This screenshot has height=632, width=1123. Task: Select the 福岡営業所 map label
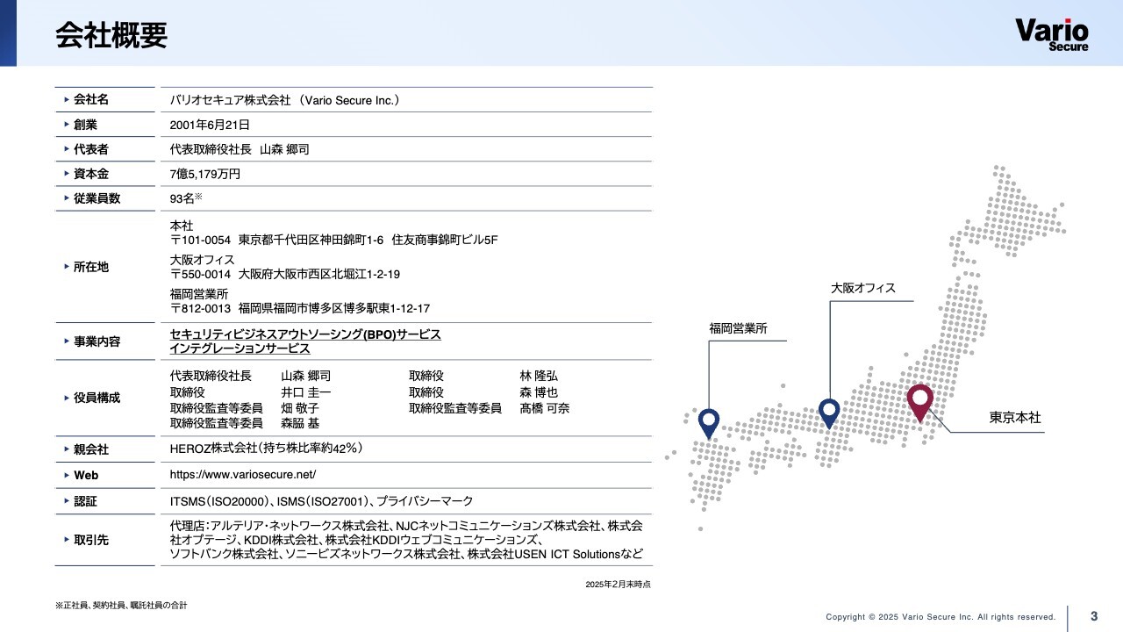click(738, 328)
